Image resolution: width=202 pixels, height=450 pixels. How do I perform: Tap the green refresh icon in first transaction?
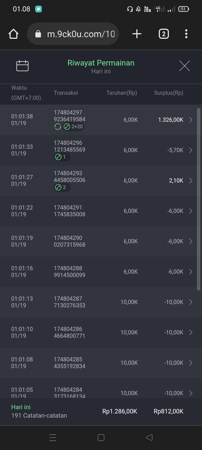58,127
